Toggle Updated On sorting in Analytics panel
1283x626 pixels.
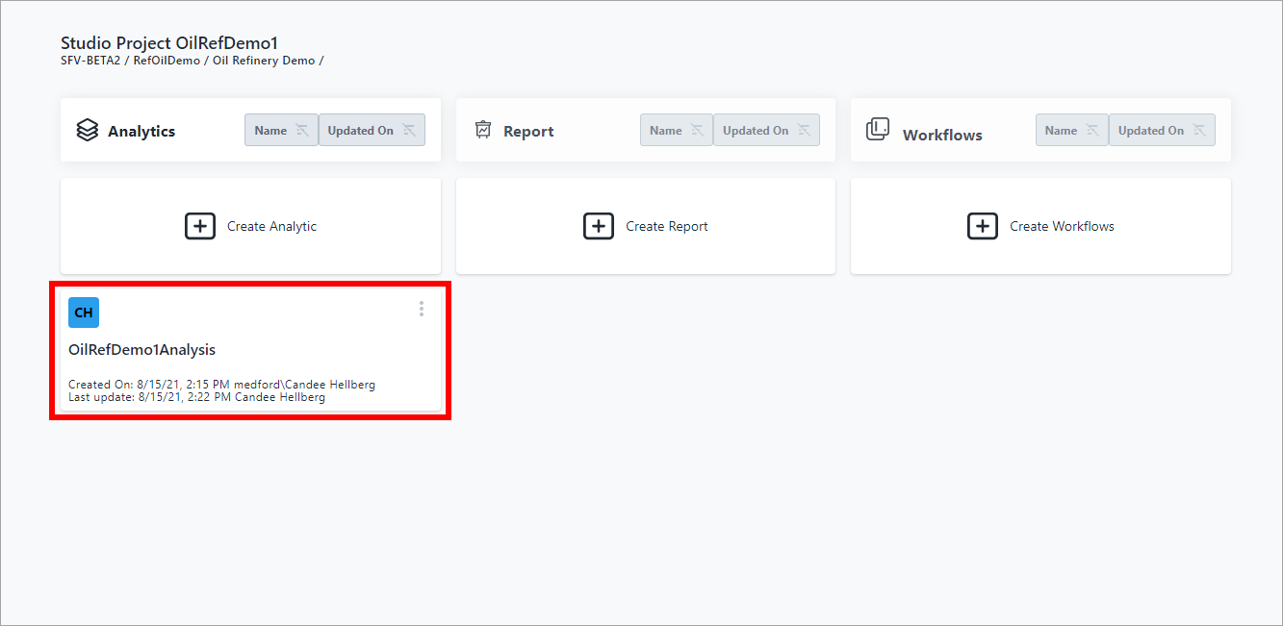pos(372,130)
